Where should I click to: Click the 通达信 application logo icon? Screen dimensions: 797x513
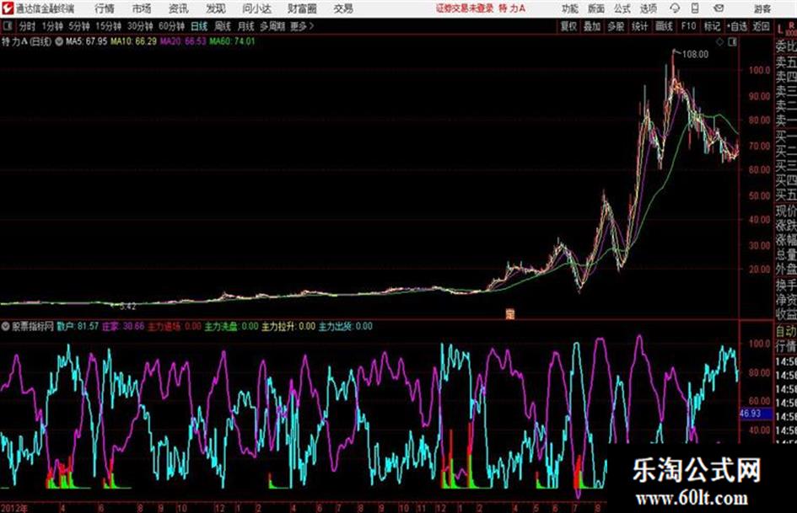[7, 8]
